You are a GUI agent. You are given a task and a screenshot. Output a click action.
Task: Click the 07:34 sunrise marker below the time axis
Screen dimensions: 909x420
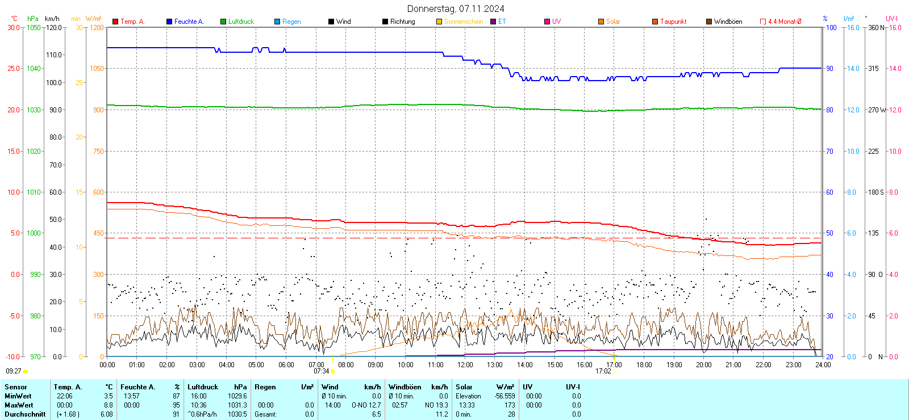(x=322, y=371)
